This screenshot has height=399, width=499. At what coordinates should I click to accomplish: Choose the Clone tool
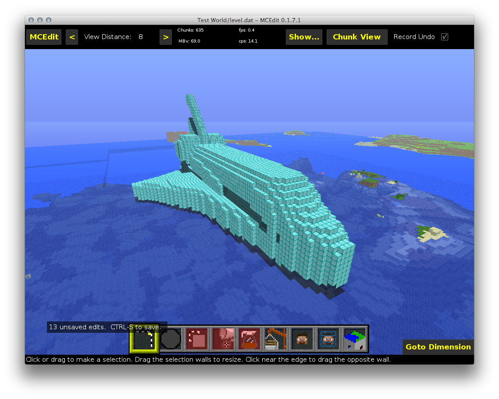197,339
